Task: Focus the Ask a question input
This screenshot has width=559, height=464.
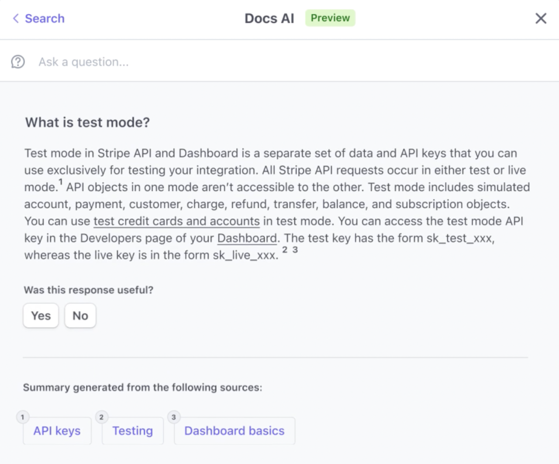Action: (262, 62)
